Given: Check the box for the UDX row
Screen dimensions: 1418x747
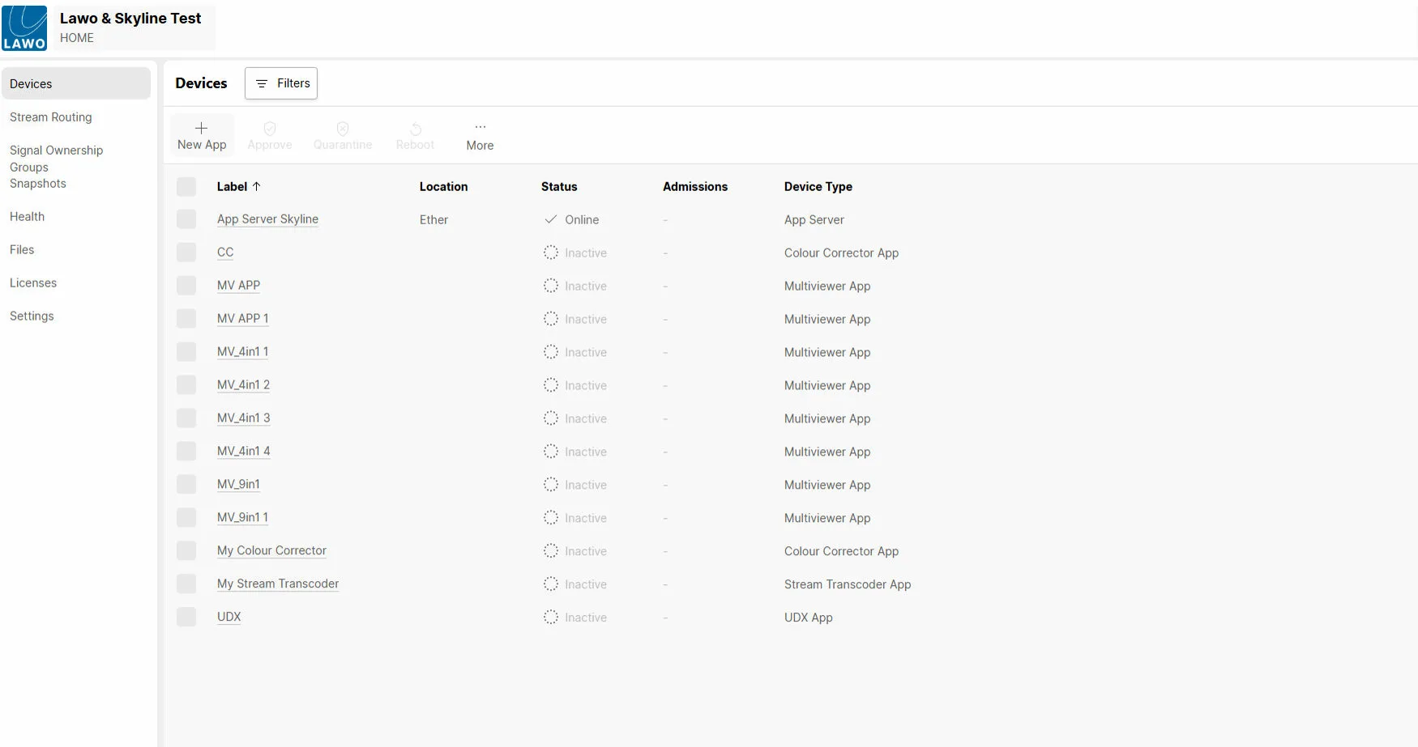Looking at the screenshot, I should 186,617.
